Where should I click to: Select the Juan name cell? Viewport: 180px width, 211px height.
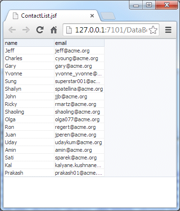coord(29,135)
